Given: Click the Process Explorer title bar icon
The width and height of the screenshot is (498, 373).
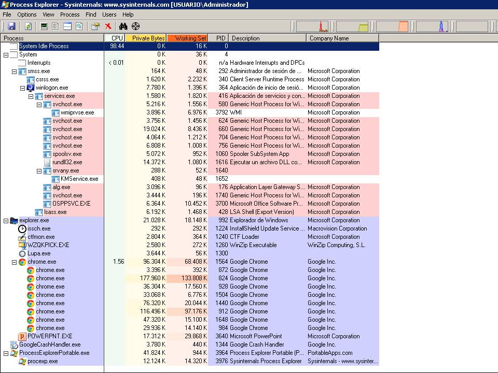Looking at the screenshot, I should (5, 5).
